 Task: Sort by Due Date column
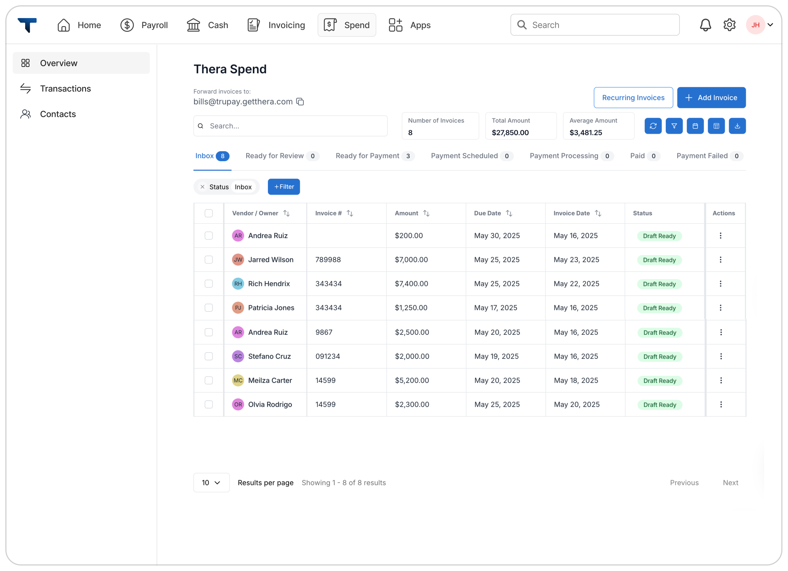(x=509, y=213)
